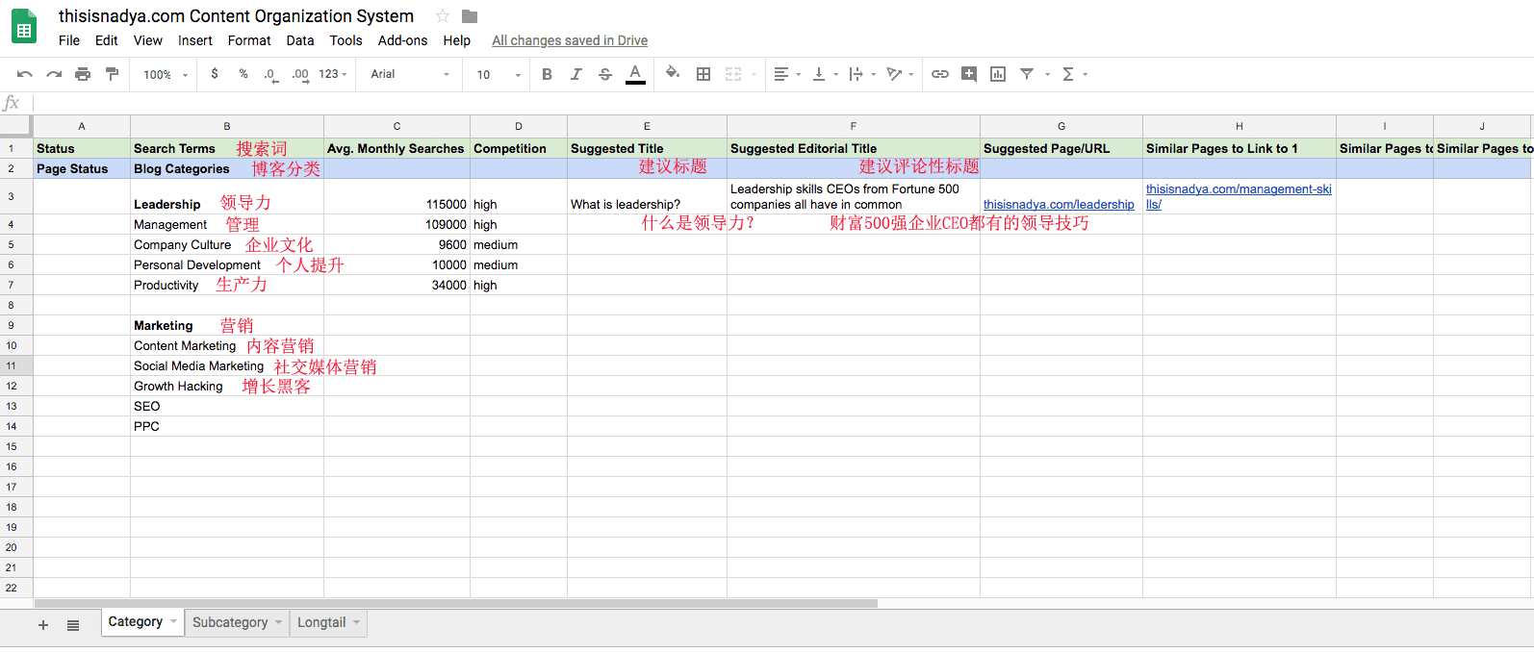Open the Borders tool
This screenshot has width=1534, height=653.
click(x=703, y=74)
